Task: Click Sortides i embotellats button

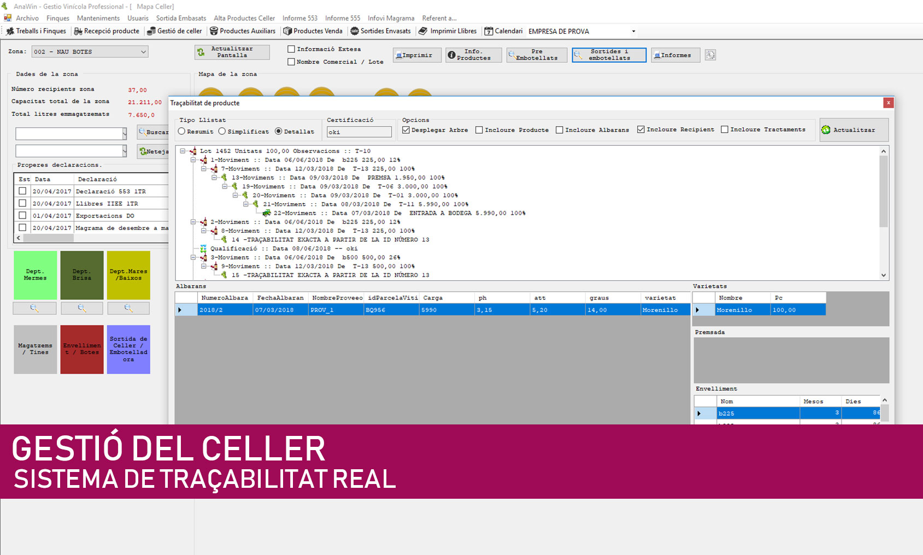Action: tap(609, 55)
